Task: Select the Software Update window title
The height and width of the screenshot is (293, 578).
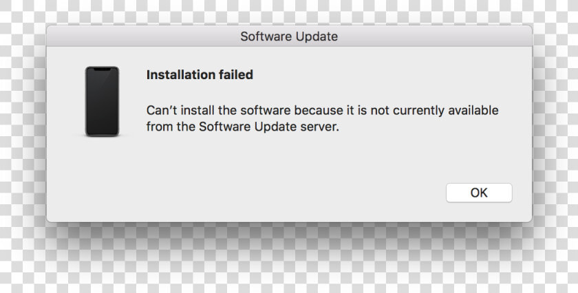Action: 289,36
